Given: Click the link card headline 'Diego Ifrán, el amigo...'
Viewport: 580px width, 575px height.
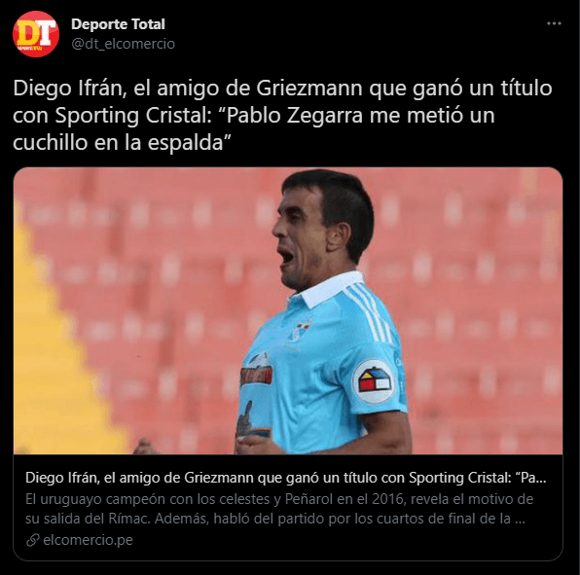Looking at the screenshot, I should [285, 478].
